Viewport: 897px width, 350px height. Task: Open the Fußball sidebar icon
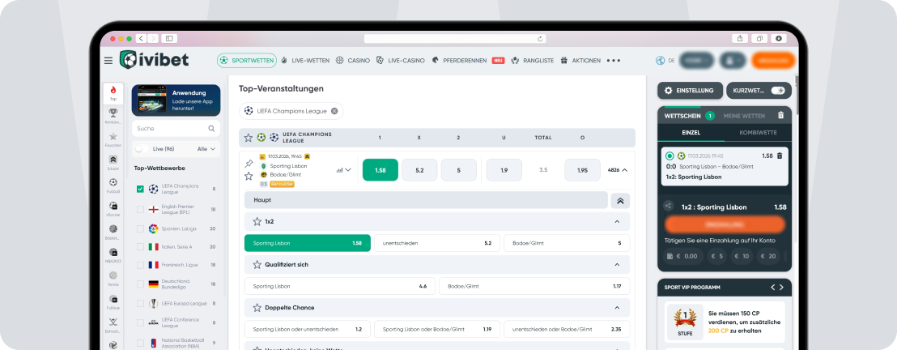point(113,186)
